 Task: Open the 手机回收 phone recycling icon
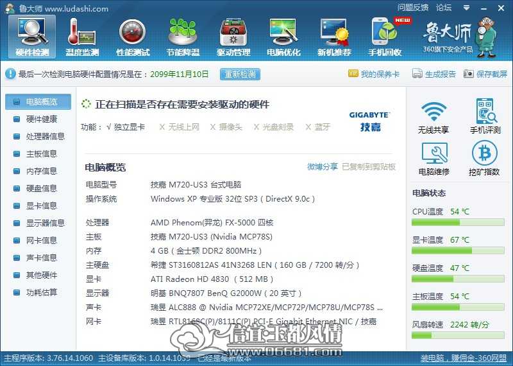pos(385,37)
